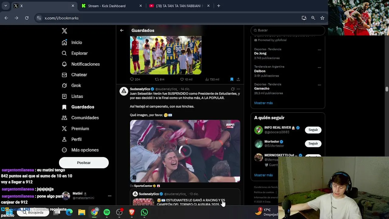The image size is (389, 219).
Task: Click the Postear button
Action: (84, 163)
